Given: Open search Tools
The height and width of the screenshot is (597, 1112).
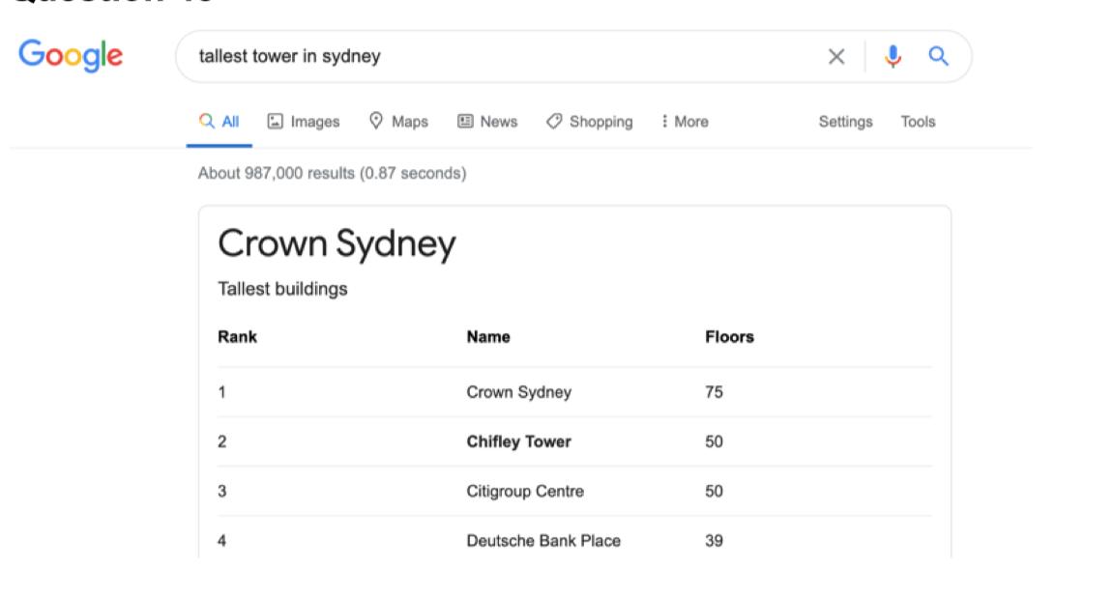Looking at the screenshot, I should [x=918, y=122].
